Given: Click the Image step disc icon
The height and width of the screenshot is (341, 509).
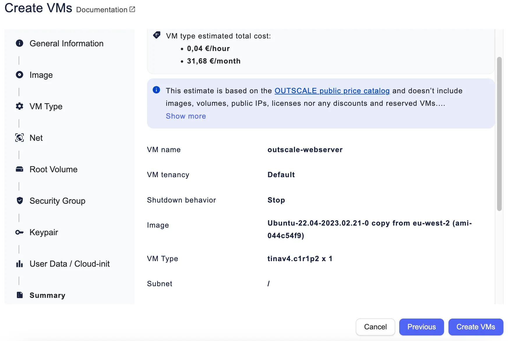Looking at the screenshot, I should point(20,75).
